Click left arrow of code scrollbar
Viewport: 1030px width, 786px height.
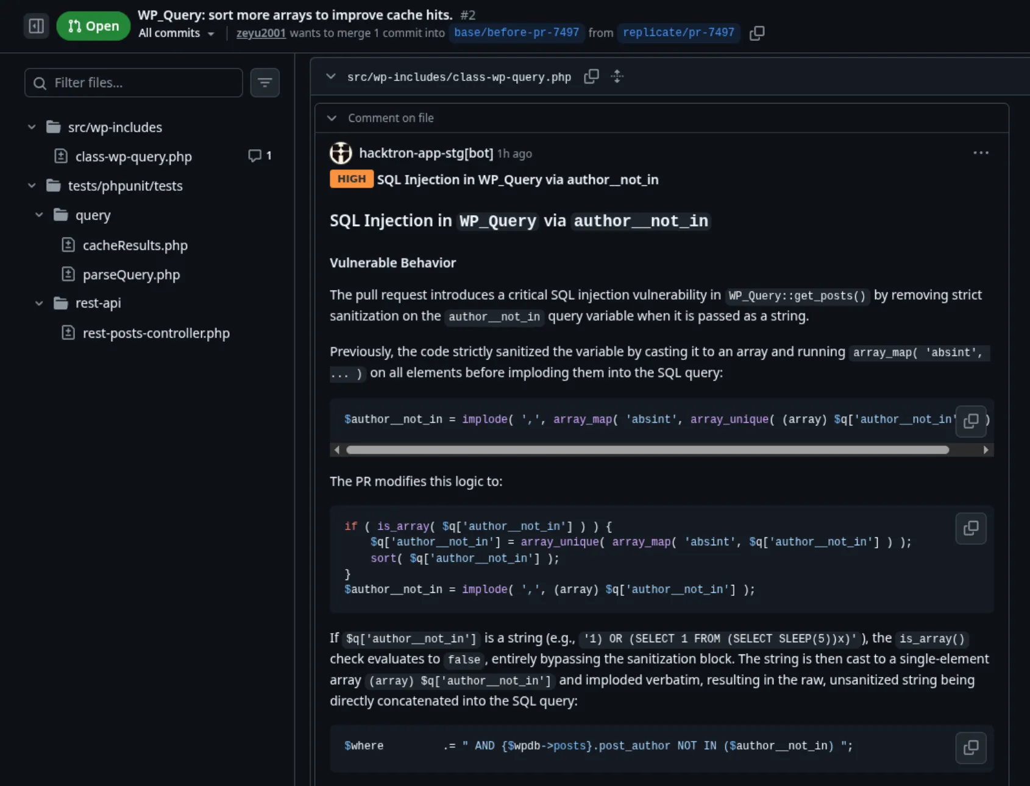tap(336, 450)
